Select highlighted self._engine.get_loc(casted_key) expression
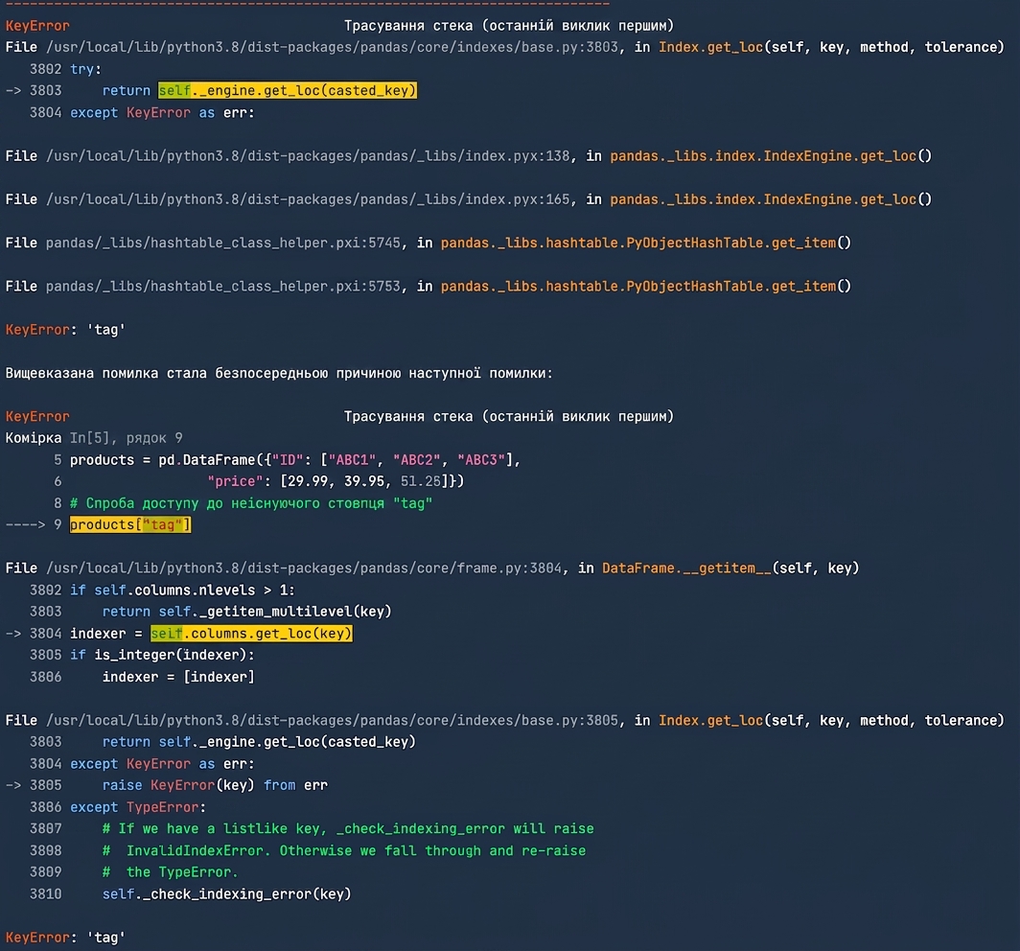Screen dimensions: 1020x951 (287, 90)
